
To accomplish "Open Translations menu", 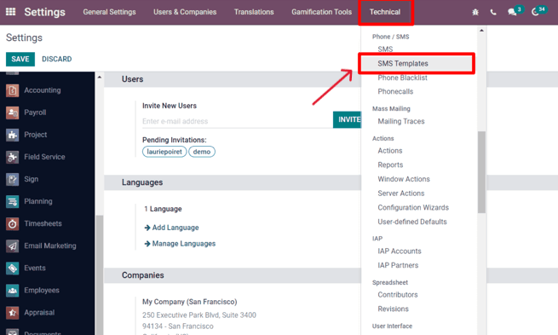I will point(254,12).
